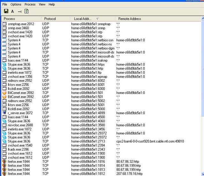
Task: Click Firefox icon in the 1816 row
Action: click(4, 161)
